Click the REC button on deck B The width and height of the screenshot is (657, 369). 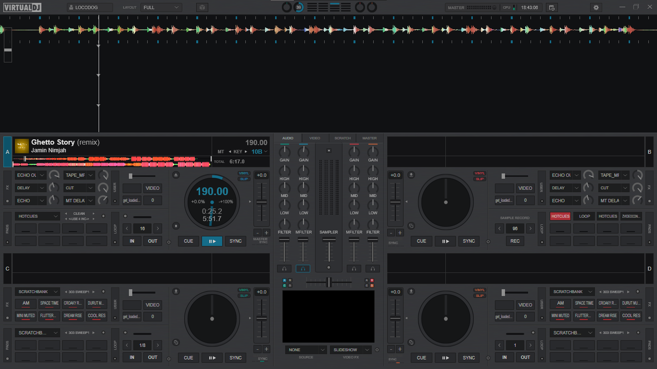click(515, 241)
